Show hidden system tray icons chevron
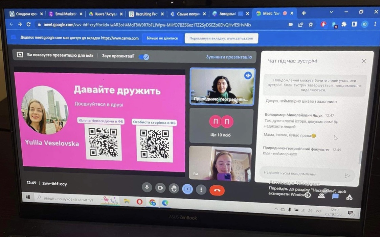Image resolution: width=380 pixels, height=237 pixels. tap(276, 209)
